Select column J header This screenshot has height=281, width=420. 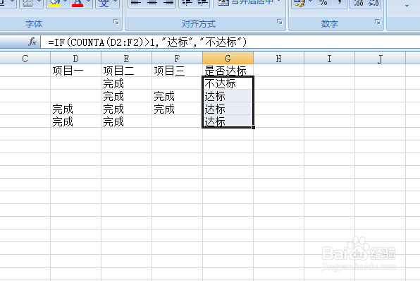click(x=380, y=58)
